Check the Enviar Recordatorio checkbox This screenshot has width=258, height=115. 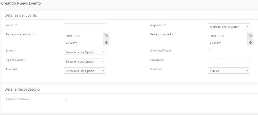(x=66, y=100)
